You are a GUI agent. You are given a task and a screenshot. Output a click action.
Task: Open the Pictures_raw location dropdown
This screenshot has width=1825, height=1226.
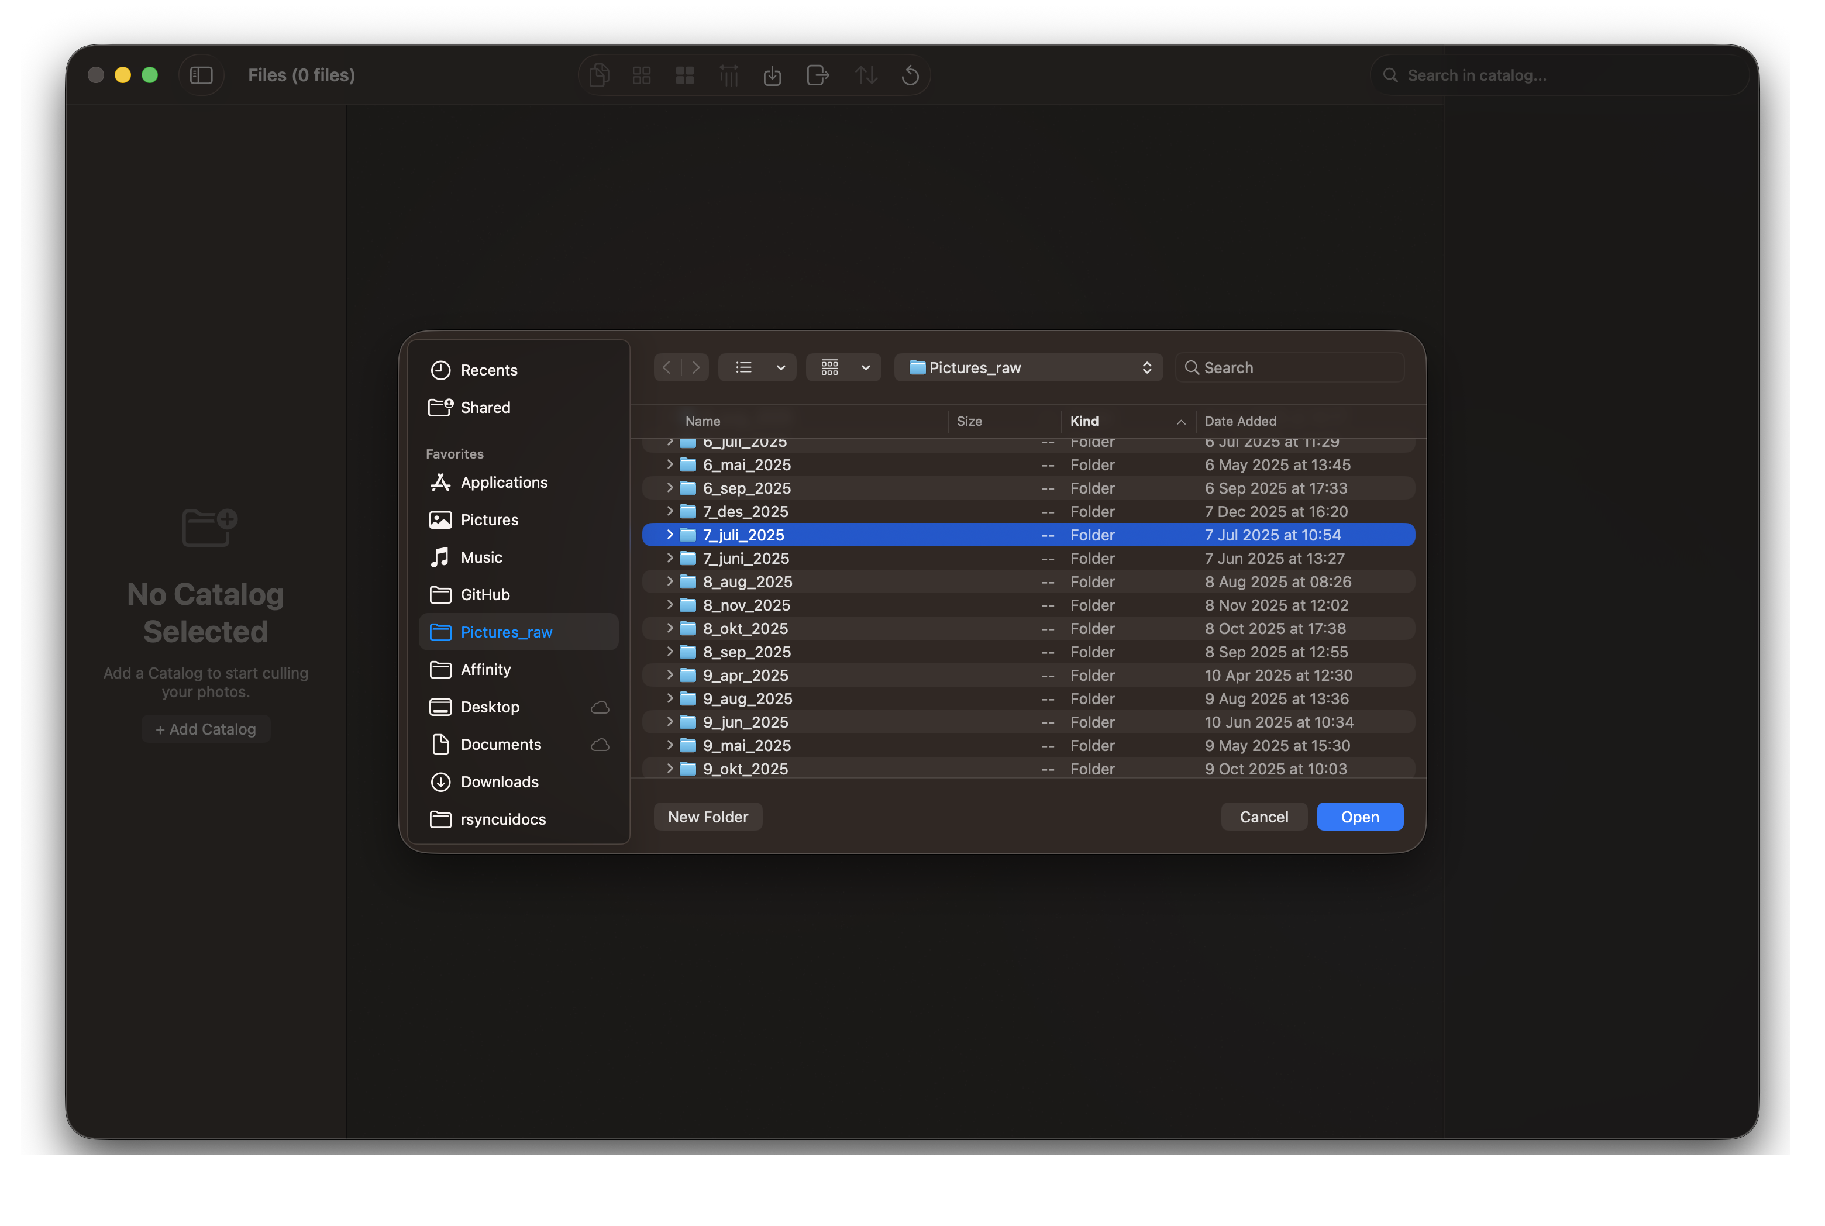click(1028, 367)
